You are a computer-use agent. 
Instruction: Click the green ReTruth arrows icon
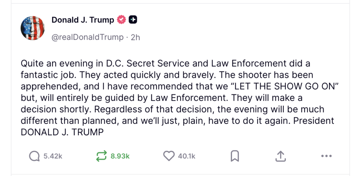(101, 156)
